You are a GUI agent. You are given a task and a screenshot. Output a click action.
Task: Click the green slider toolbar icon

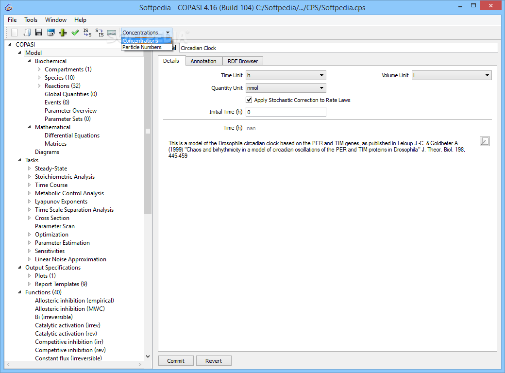tap(63, 33)
